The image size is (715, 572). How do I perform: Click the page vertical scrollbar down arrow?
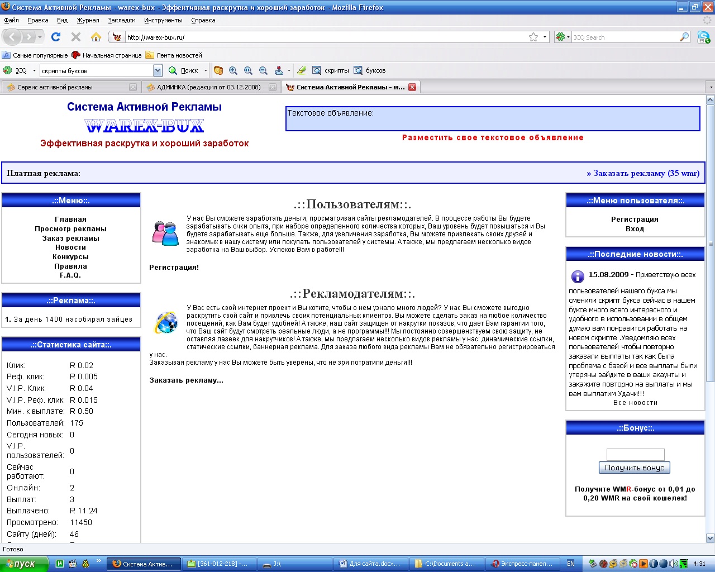(711, 538)
